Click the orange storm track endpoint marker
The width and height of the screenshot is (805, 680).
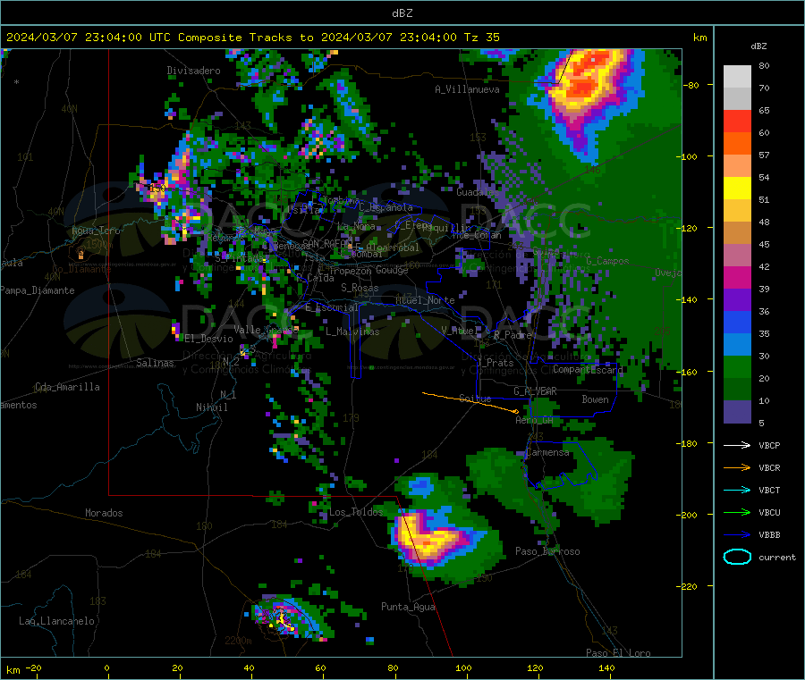coord(516,411)
